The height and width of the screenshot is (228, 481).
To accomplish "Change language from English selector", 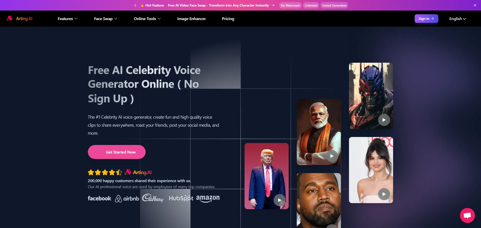I will [457, 19].
